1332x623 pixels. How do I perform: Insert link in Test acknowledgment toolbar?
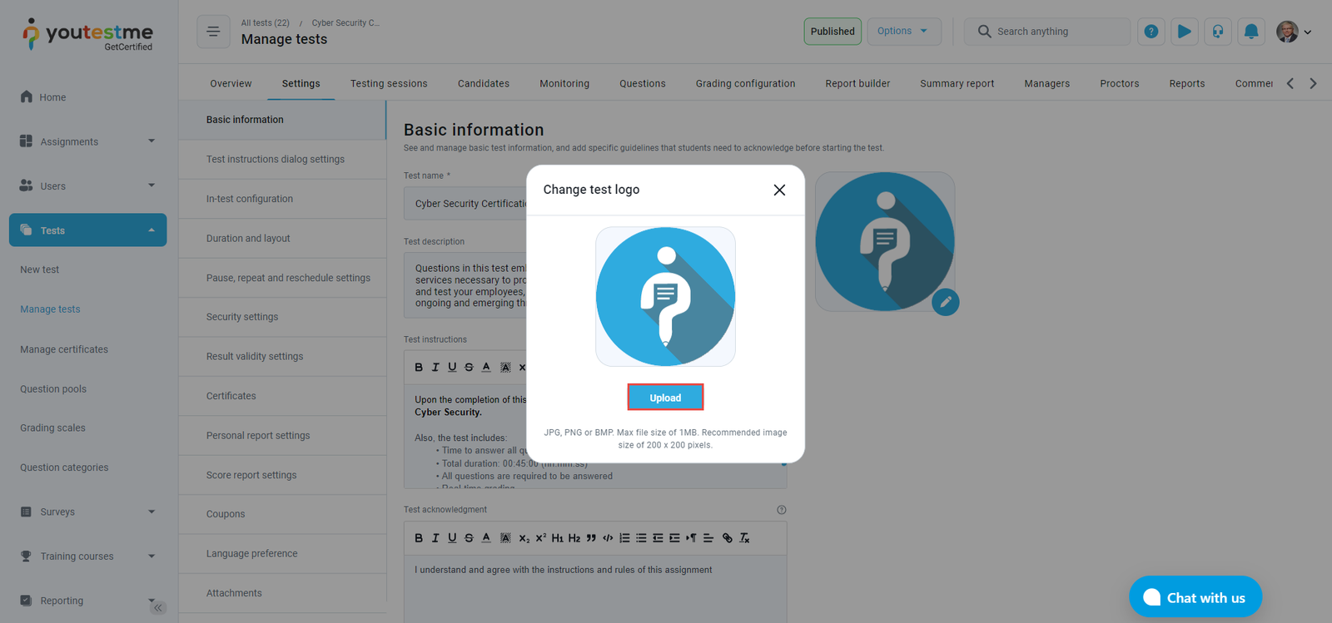(x=727, y=538)
